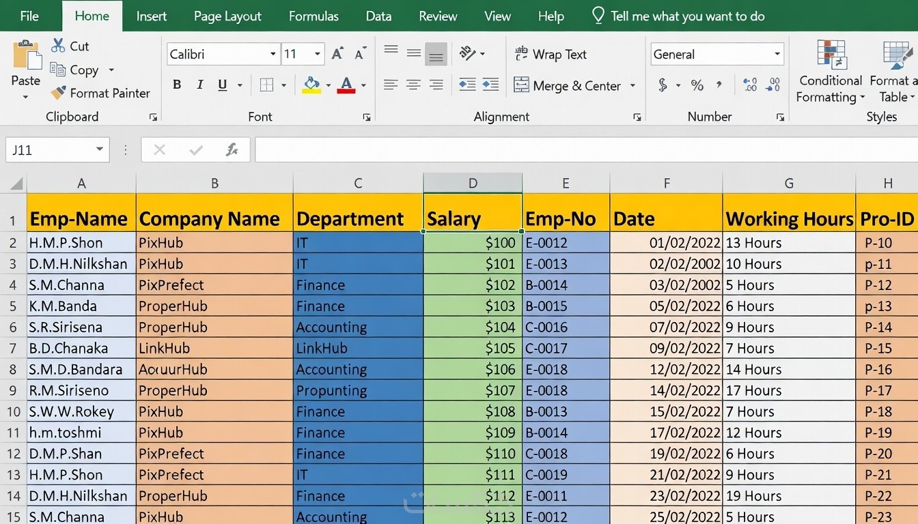Open the Fill Color dropdown arrow

point(328,85)
